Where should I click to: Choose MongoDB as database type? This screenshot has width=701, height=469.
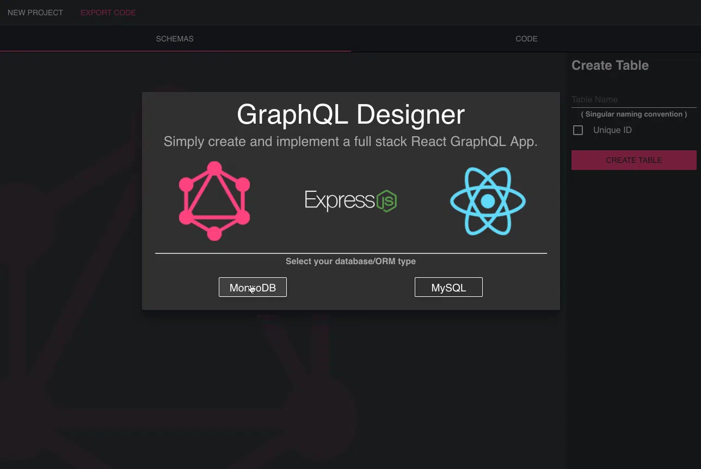253,287
